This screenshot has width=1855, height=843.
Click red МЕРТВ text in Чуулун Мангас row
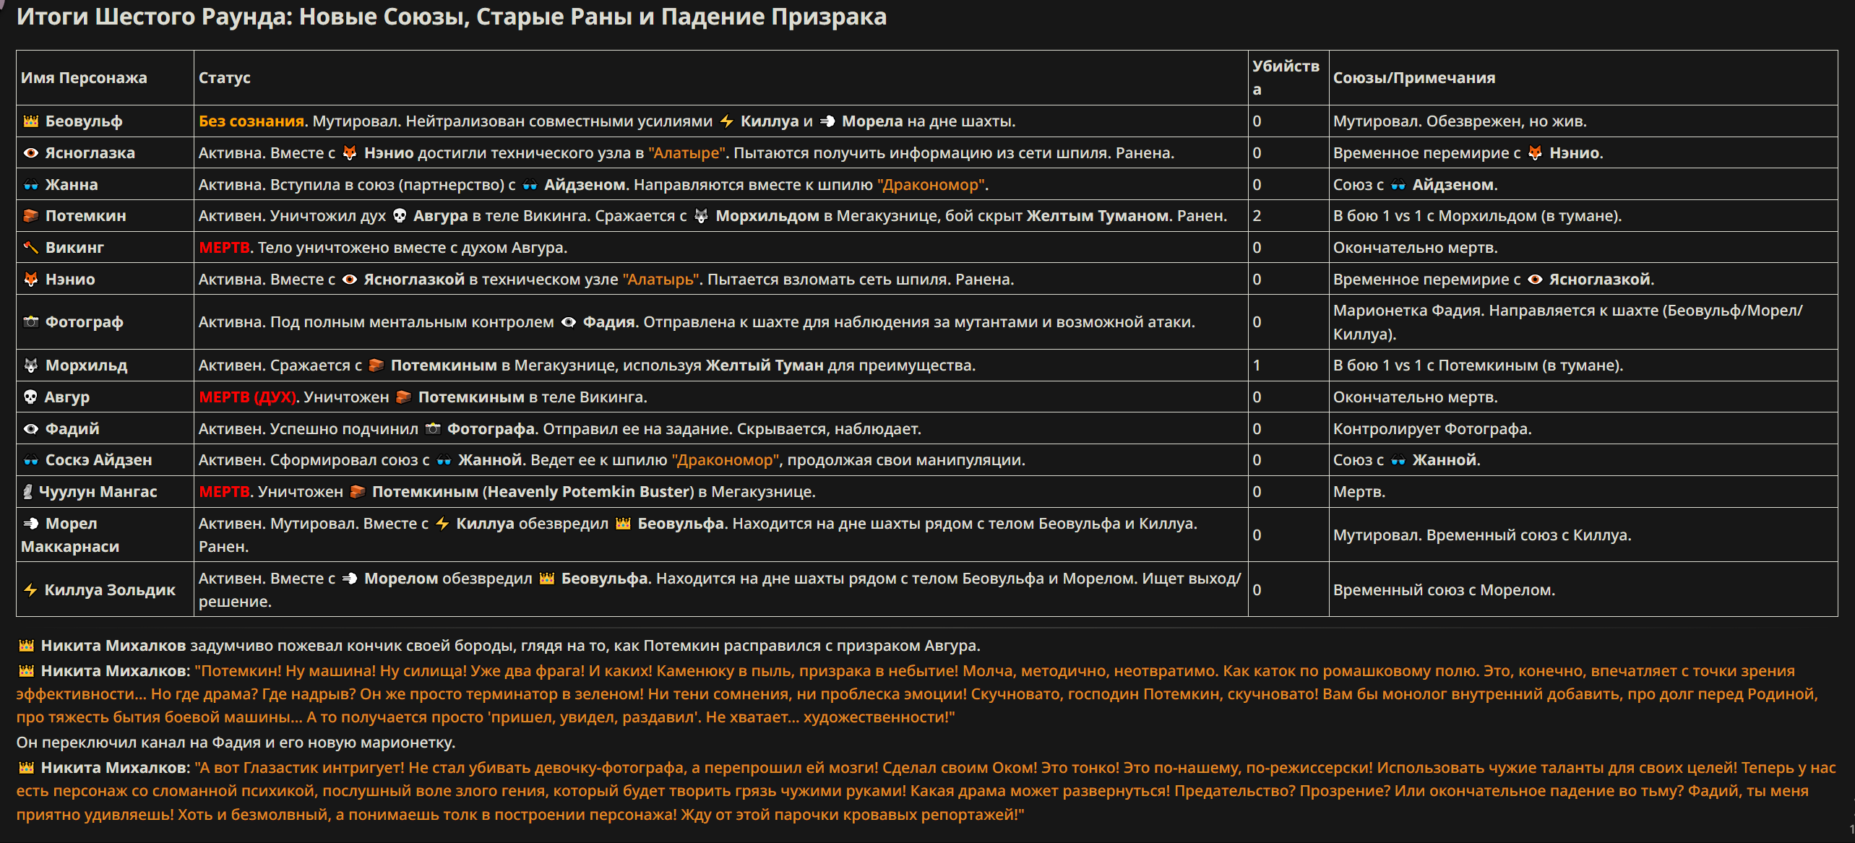(x=224, y=492)
